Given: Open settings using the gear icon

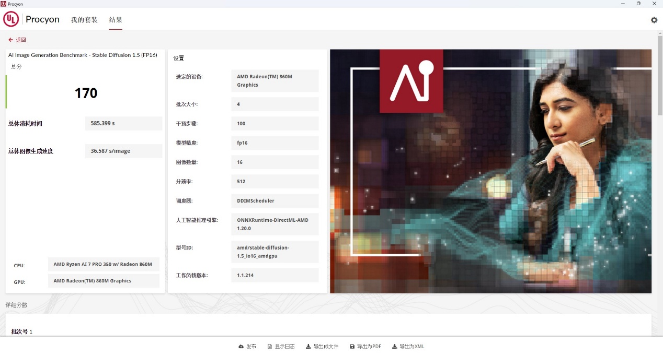Looking at the screenshot, I should click(654, 20).
